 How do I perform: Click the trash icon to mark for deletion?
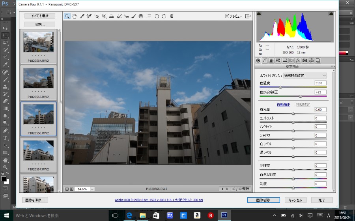(x=172, y=16)
